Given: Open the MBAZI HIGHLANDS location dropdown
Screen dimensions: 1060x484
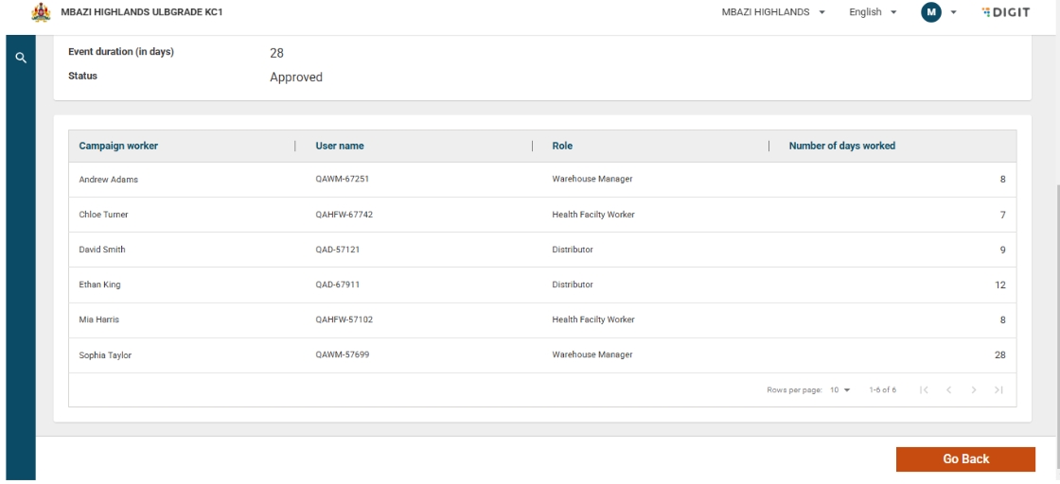Looking at the screenshot, I should 774,12.
